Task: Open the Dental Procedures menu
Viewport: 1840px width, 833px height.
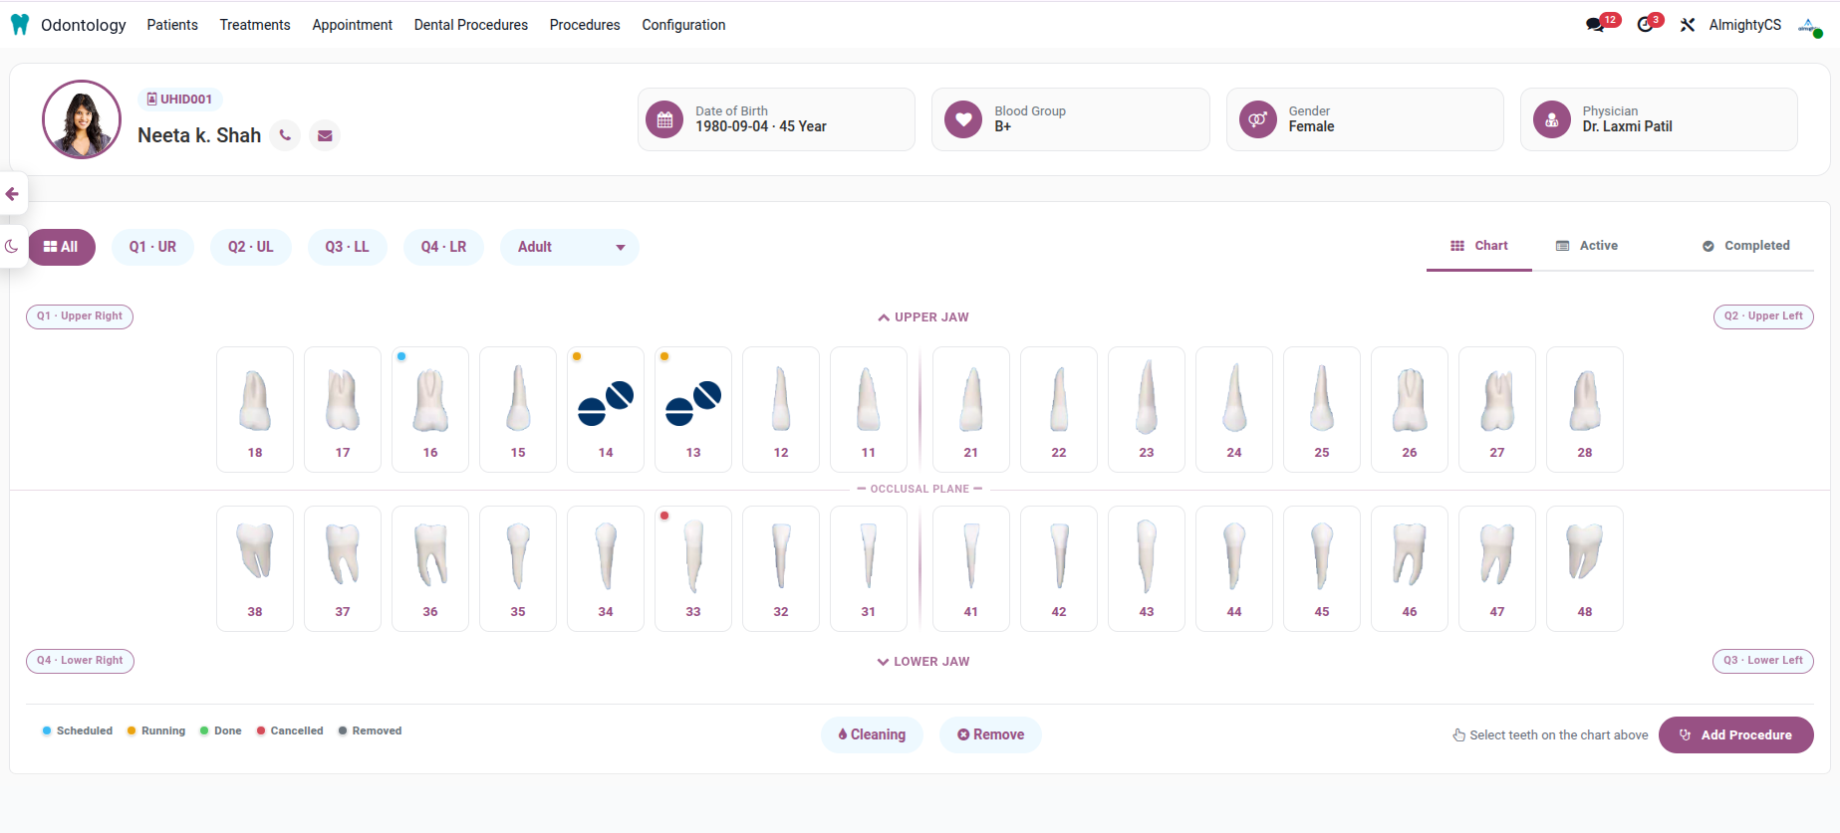Action: click(x=471, y=25)
